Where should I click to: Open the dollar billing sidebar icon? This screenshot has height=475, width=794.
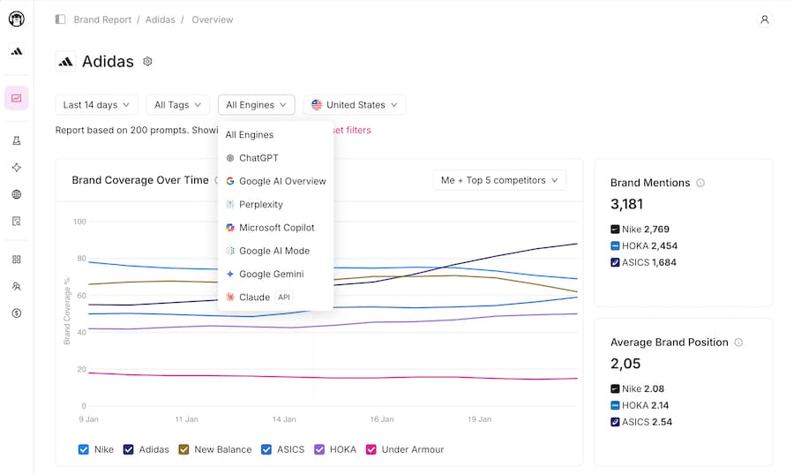[x=16, y=313]
